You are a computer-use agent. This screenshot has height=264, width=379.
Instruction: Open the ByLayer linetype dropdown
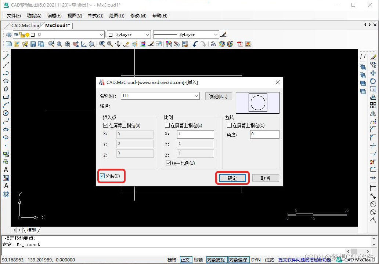pyautogui.click(x=216, y=34)
